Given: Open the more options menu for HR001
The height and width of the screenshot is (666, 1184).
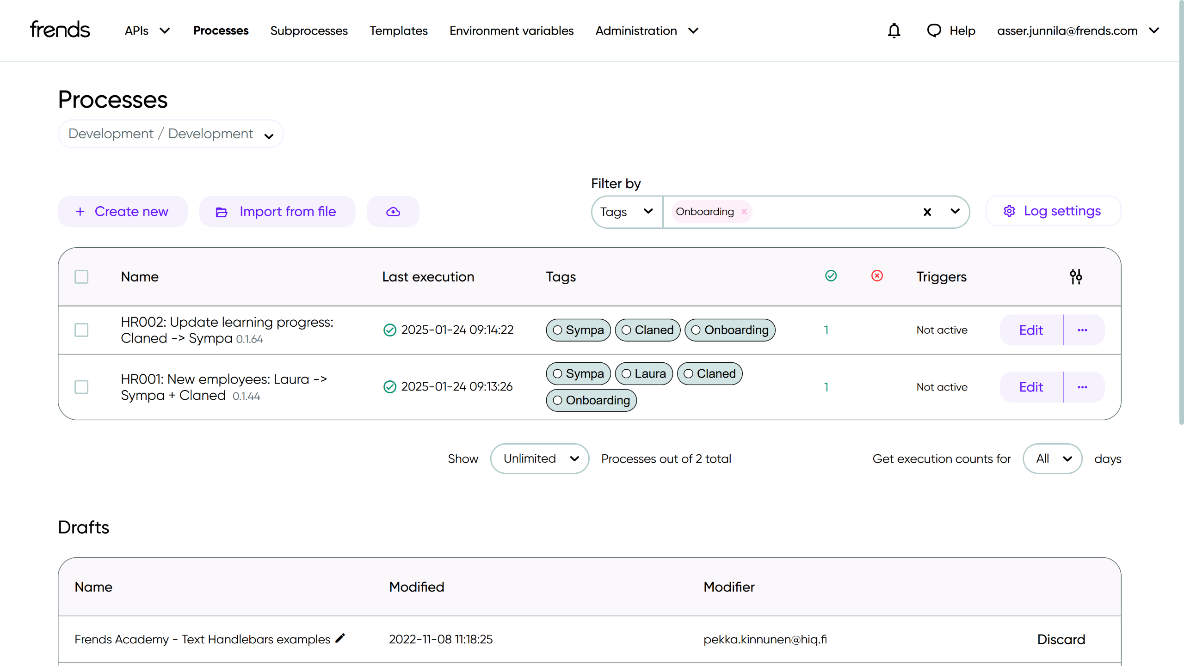Looking at the screenshot, I should point(1082,387).
